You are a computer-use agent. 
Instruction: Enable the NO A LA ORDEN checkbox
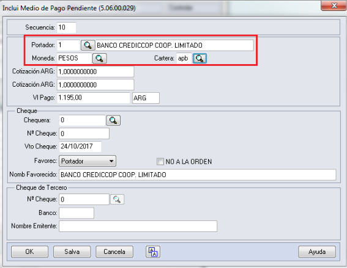(160, 162)
